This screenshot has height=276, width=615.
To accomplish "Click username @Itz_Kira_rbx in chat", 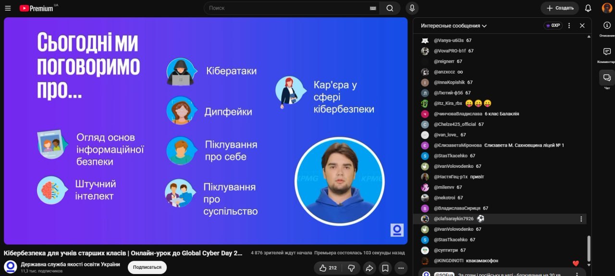I will point(448,103).
